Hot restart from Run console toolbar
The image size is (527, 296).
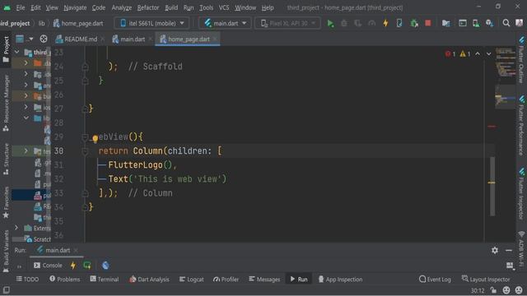click(87, 266)
